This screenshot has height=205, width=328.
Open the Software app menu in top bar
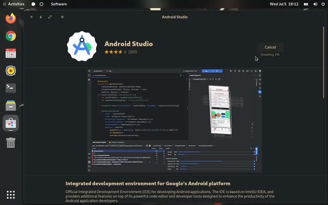(59, 4)
